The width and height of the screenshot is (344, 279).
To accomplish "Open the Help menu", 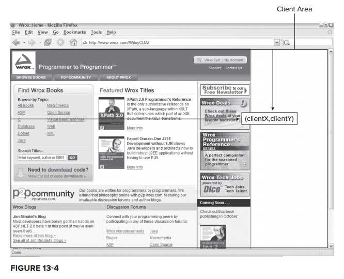I will pyautogui.click(x=111, y=32).
